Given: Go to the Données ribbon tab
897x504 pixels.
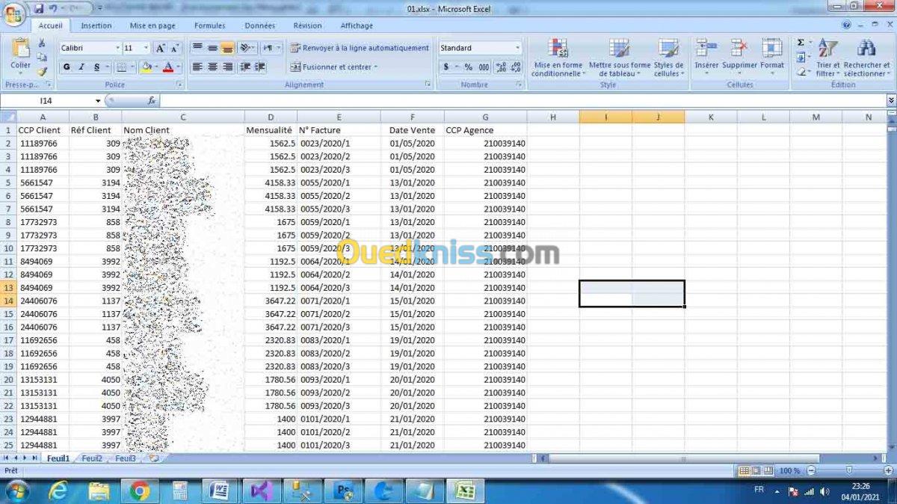Looking at the screenshot, I should tap(259, 25).
